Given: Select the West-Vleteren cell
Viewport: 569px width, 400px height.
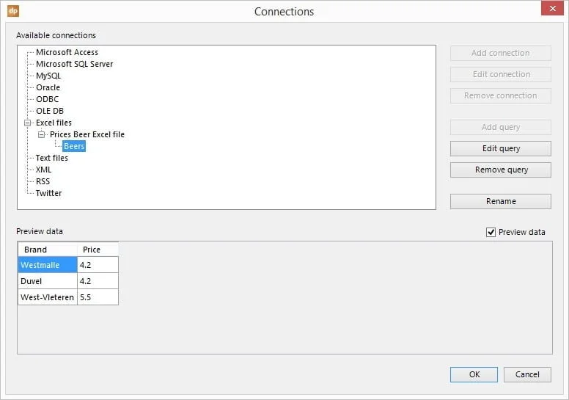Looking at the screenshot, I should (48, 297).
